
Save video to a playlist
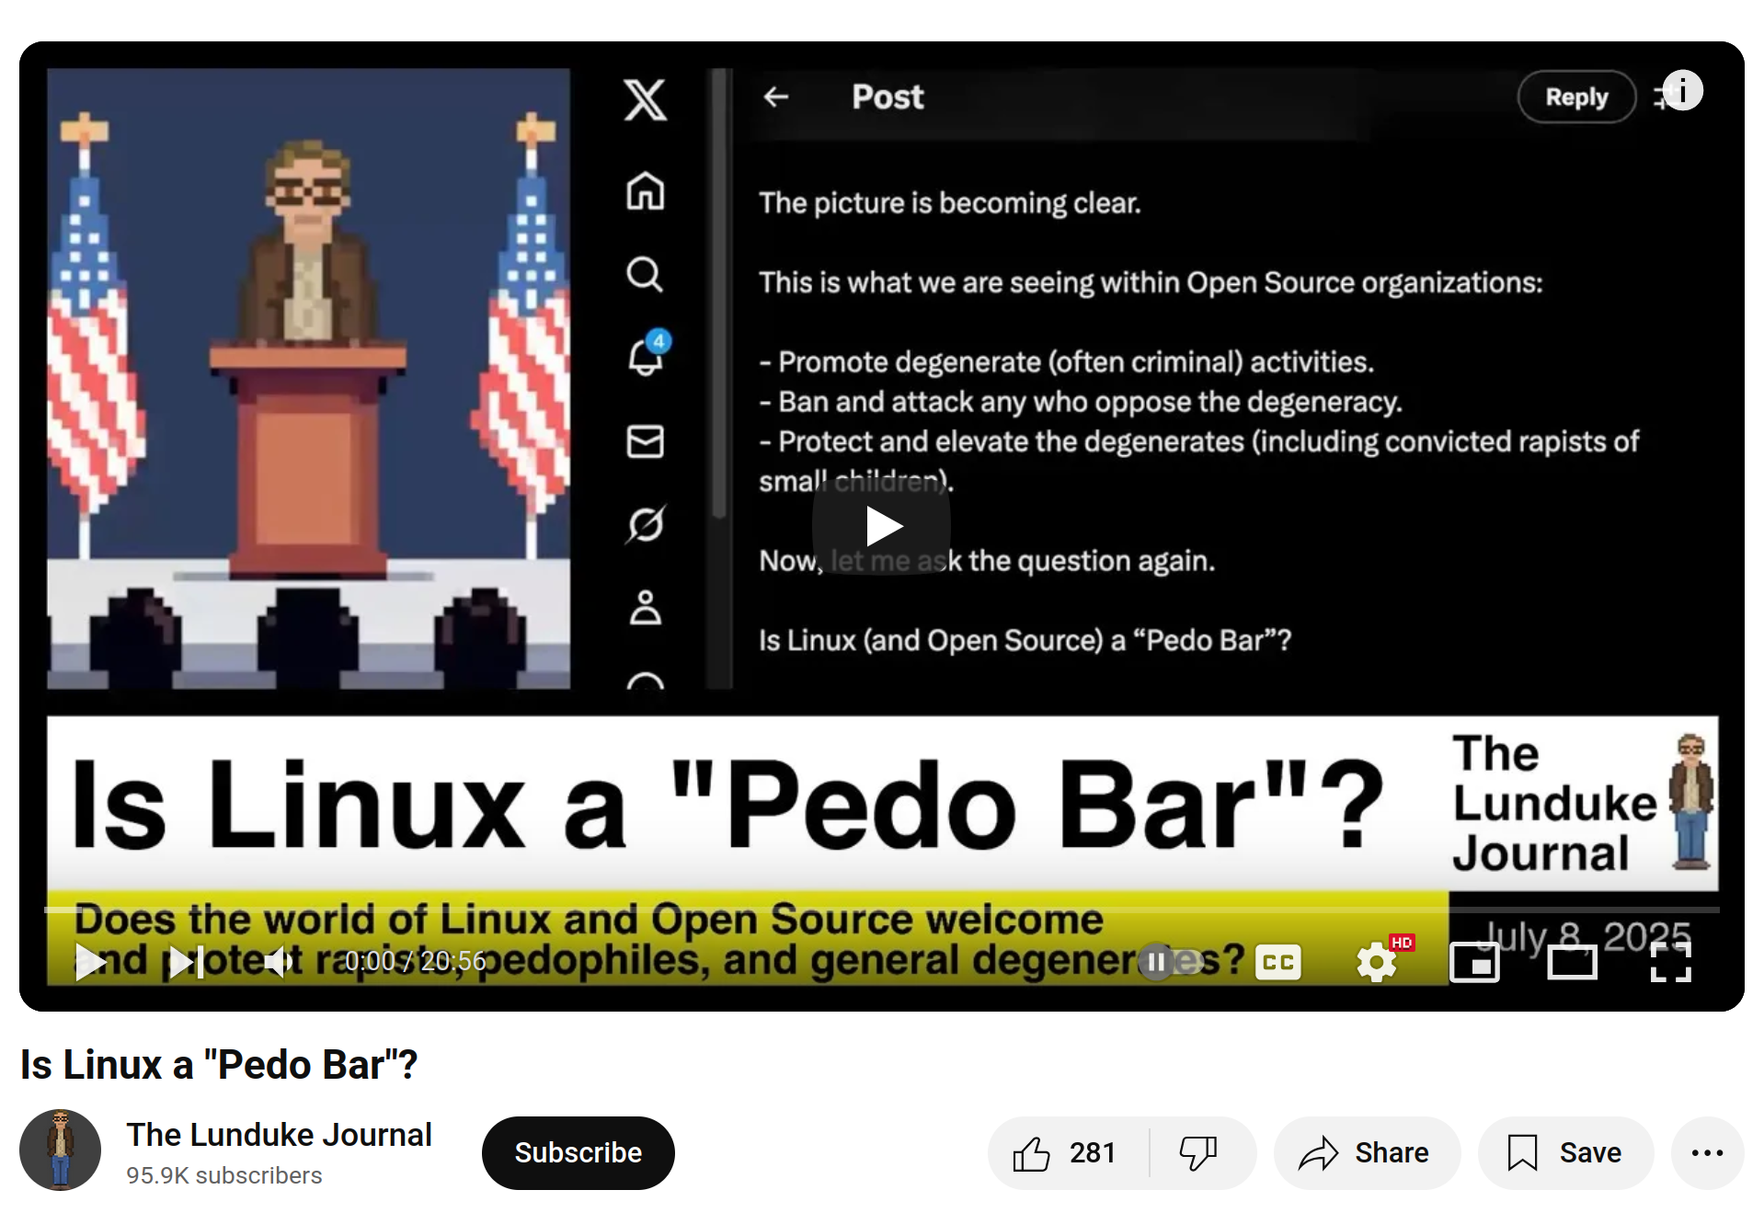click(x=1565, y=1152)
